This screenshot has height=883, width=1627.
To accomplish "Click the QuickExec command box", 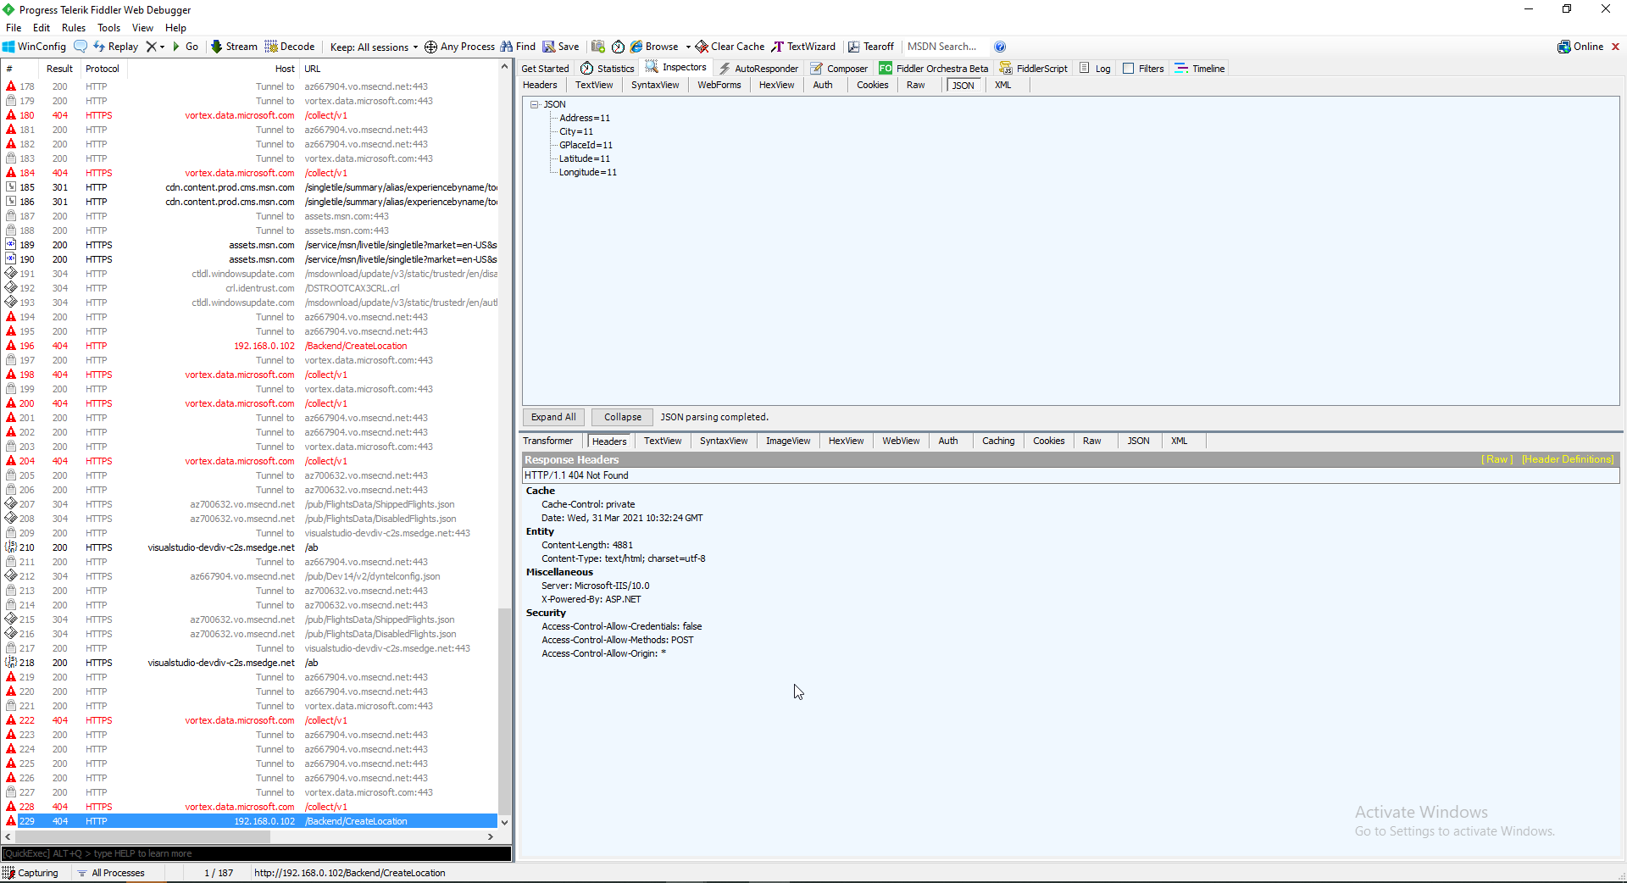I will click(x=256, y=853).
